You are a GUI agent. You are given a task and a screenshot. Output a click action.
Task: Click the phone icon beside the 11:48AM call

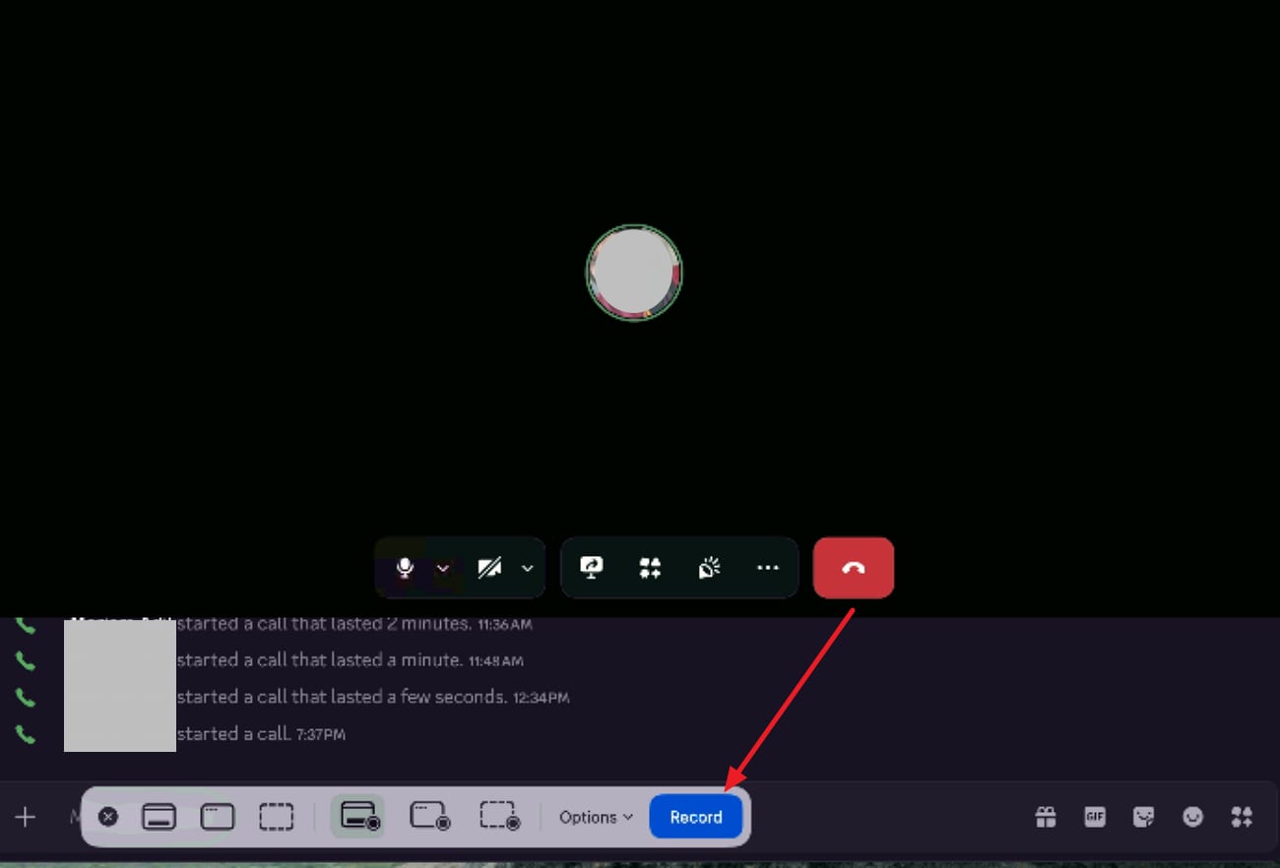[x=26, y=660]
